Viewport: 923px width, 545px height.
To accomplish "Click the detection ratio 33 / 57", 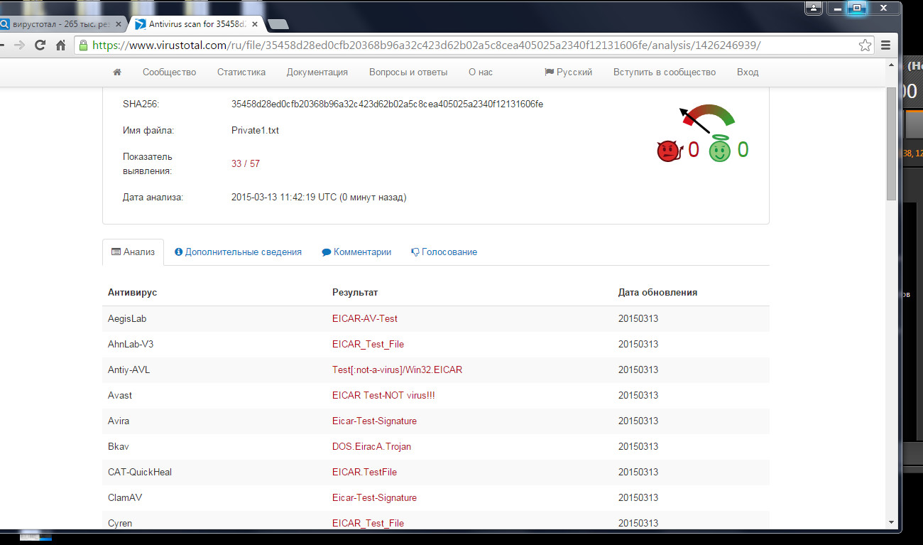I will [x=246, y=163].
